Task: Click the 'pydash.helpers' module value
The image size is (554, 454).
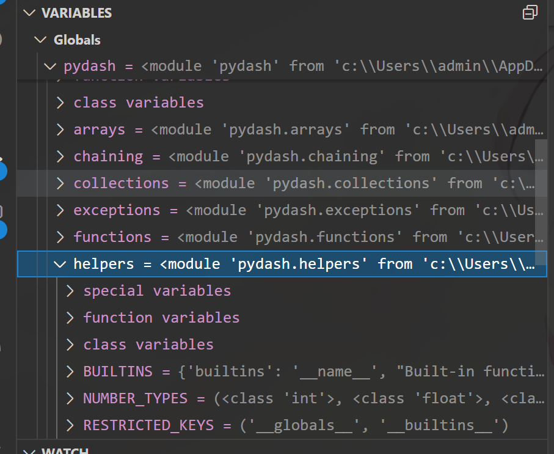Action: click(348, 264)
